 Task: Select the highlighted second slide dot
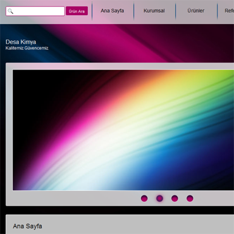coord(159,199)
